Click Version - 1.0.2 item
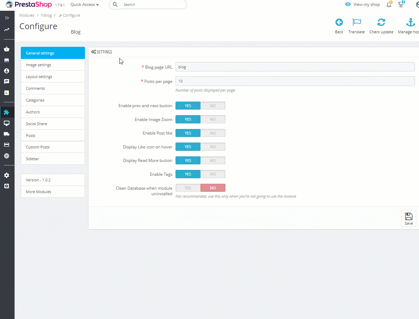 53,180
